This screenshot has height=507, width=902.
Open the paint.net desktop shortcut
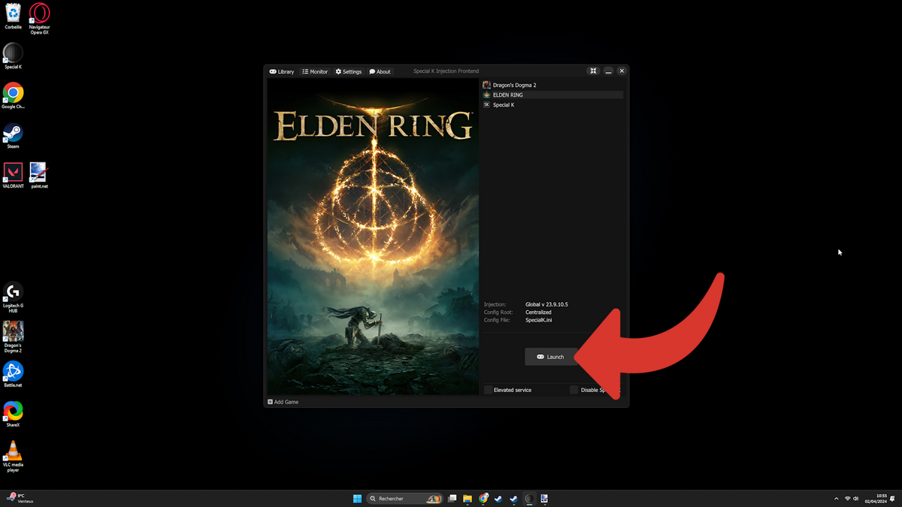pyautogui.click(x=39, y=176)
